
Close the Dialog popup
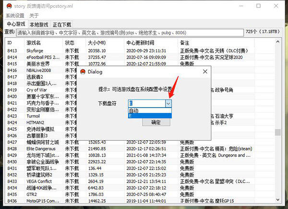pyautogui.click(x=205, y=72)
